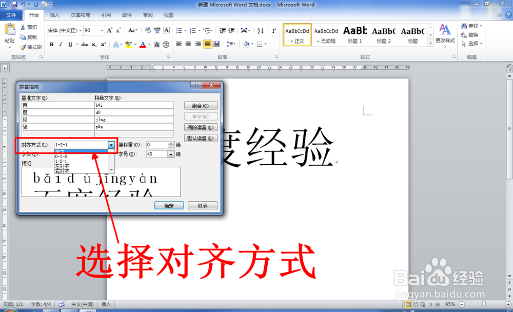The width and height of the screenshot is (513, 312).
Task: Click the Sort icon in Paragraph group
Action: click(x=259, y=31)
